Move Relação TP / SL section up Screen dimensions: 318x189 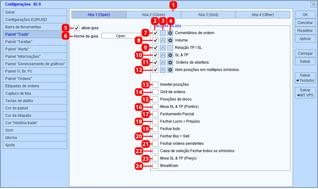pos(163,48)
